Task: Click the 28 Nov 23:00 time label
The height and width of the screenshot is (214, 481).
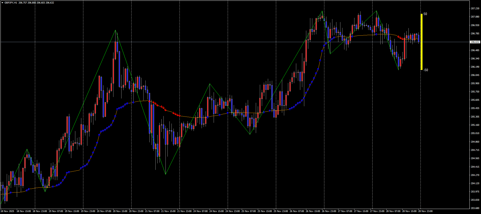Action: click(425, 211)
